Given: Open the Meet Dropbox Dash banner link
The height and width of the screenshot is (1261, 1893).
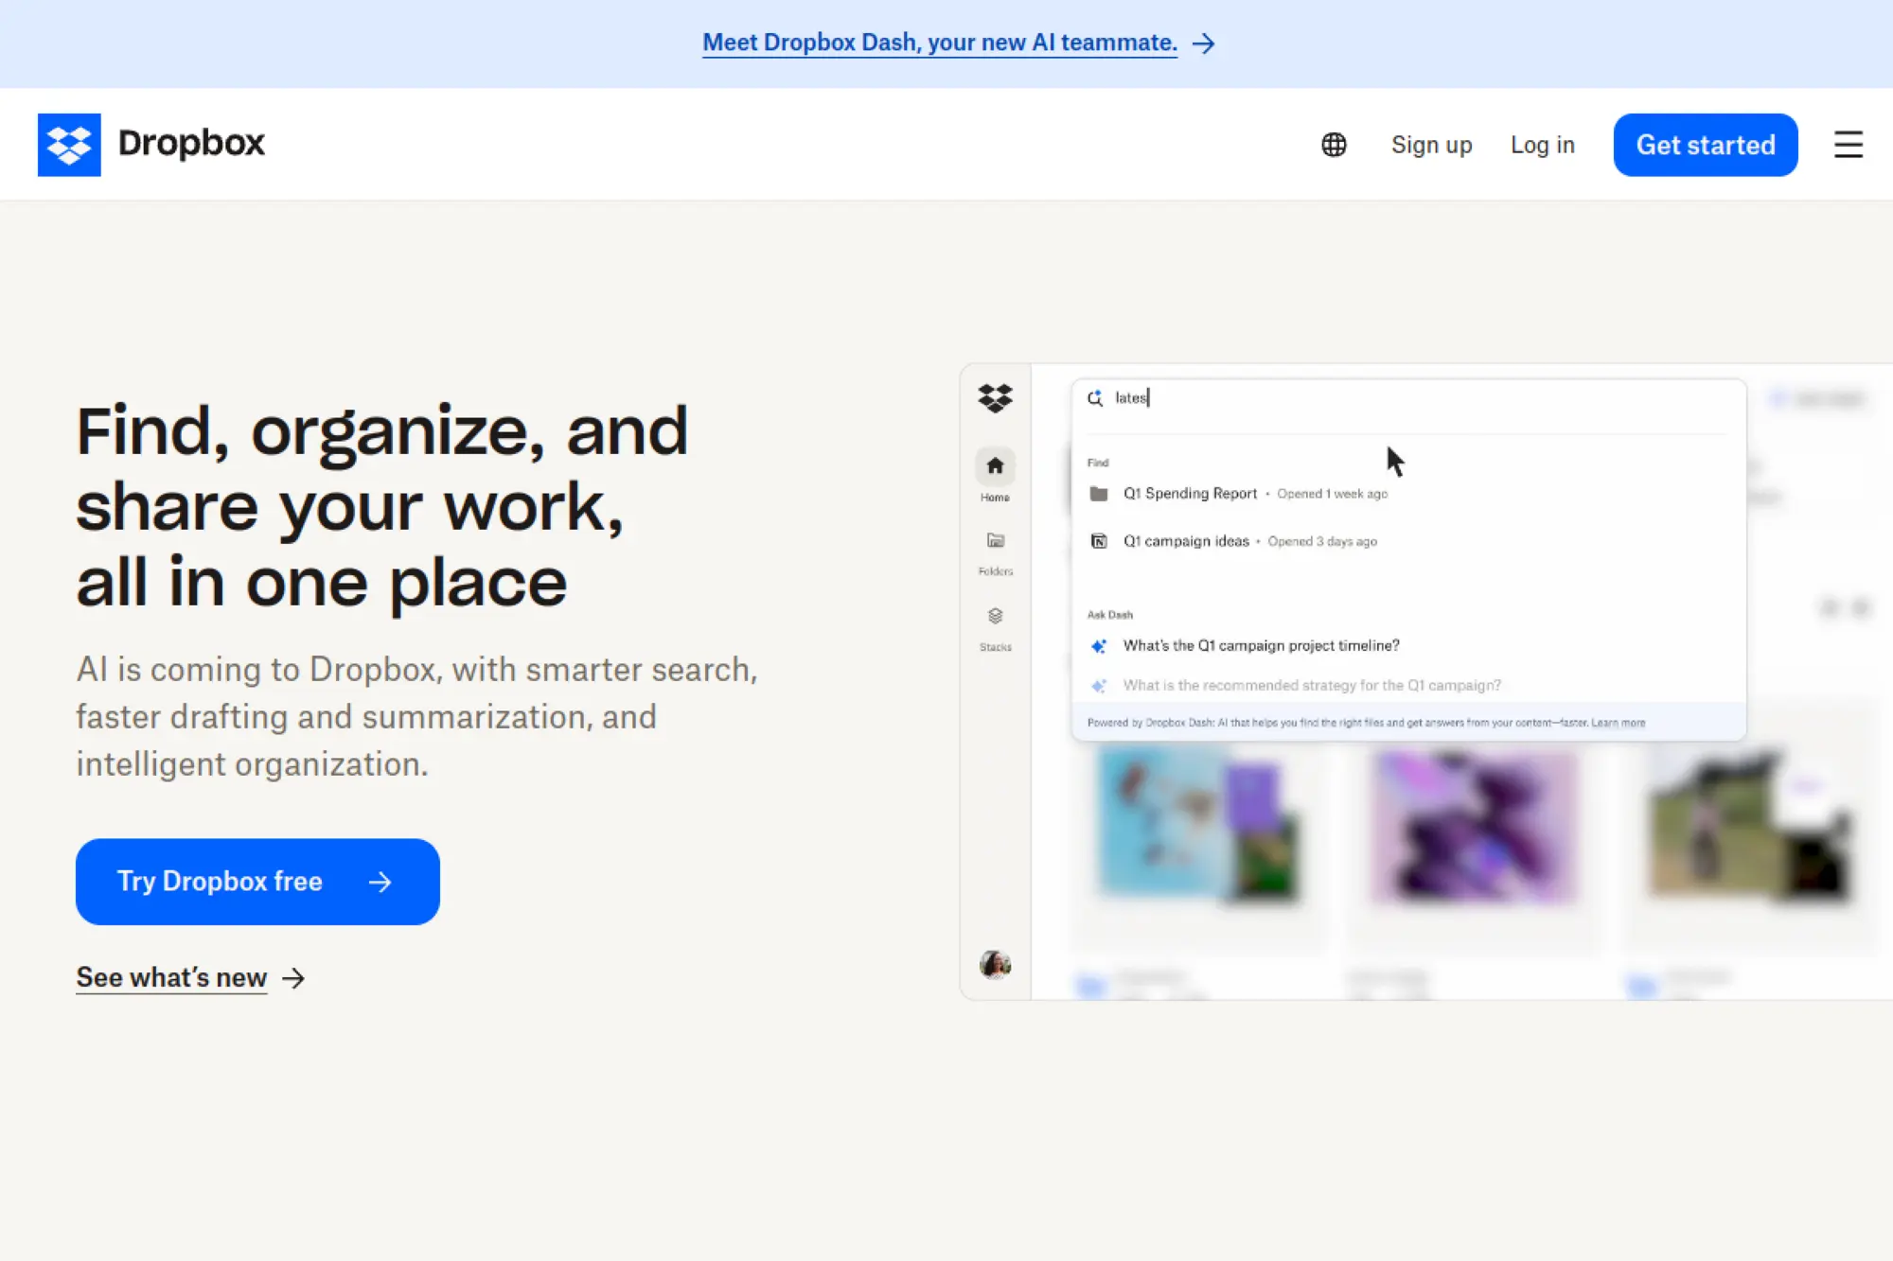Looking at the screenshot, I should 940,43.
